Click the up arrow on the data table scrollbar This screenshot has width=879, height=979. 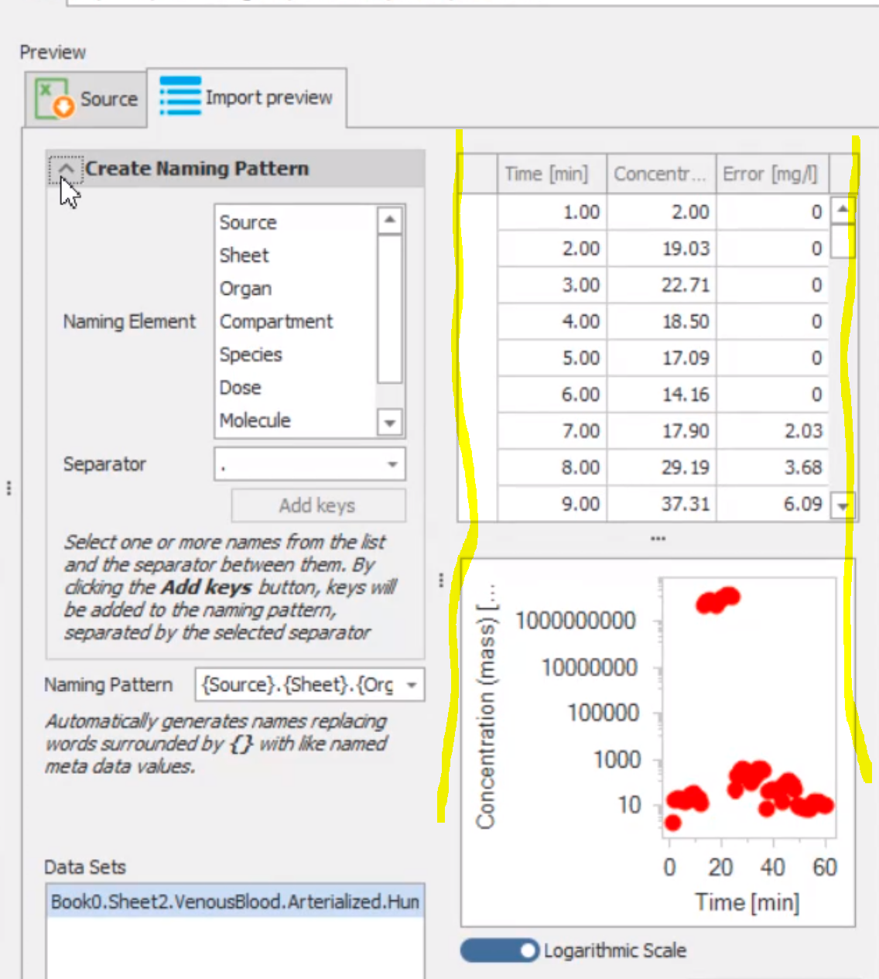coord(841,211)
